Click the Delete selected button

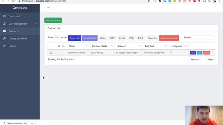(169, 38)
